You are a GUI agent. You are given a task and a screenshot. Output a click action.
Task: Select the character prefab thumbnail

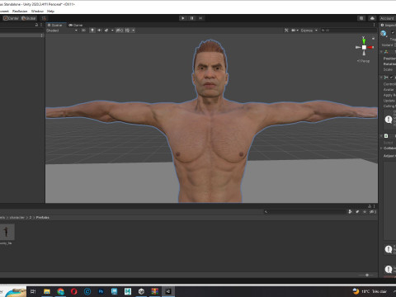coord(7,232)
